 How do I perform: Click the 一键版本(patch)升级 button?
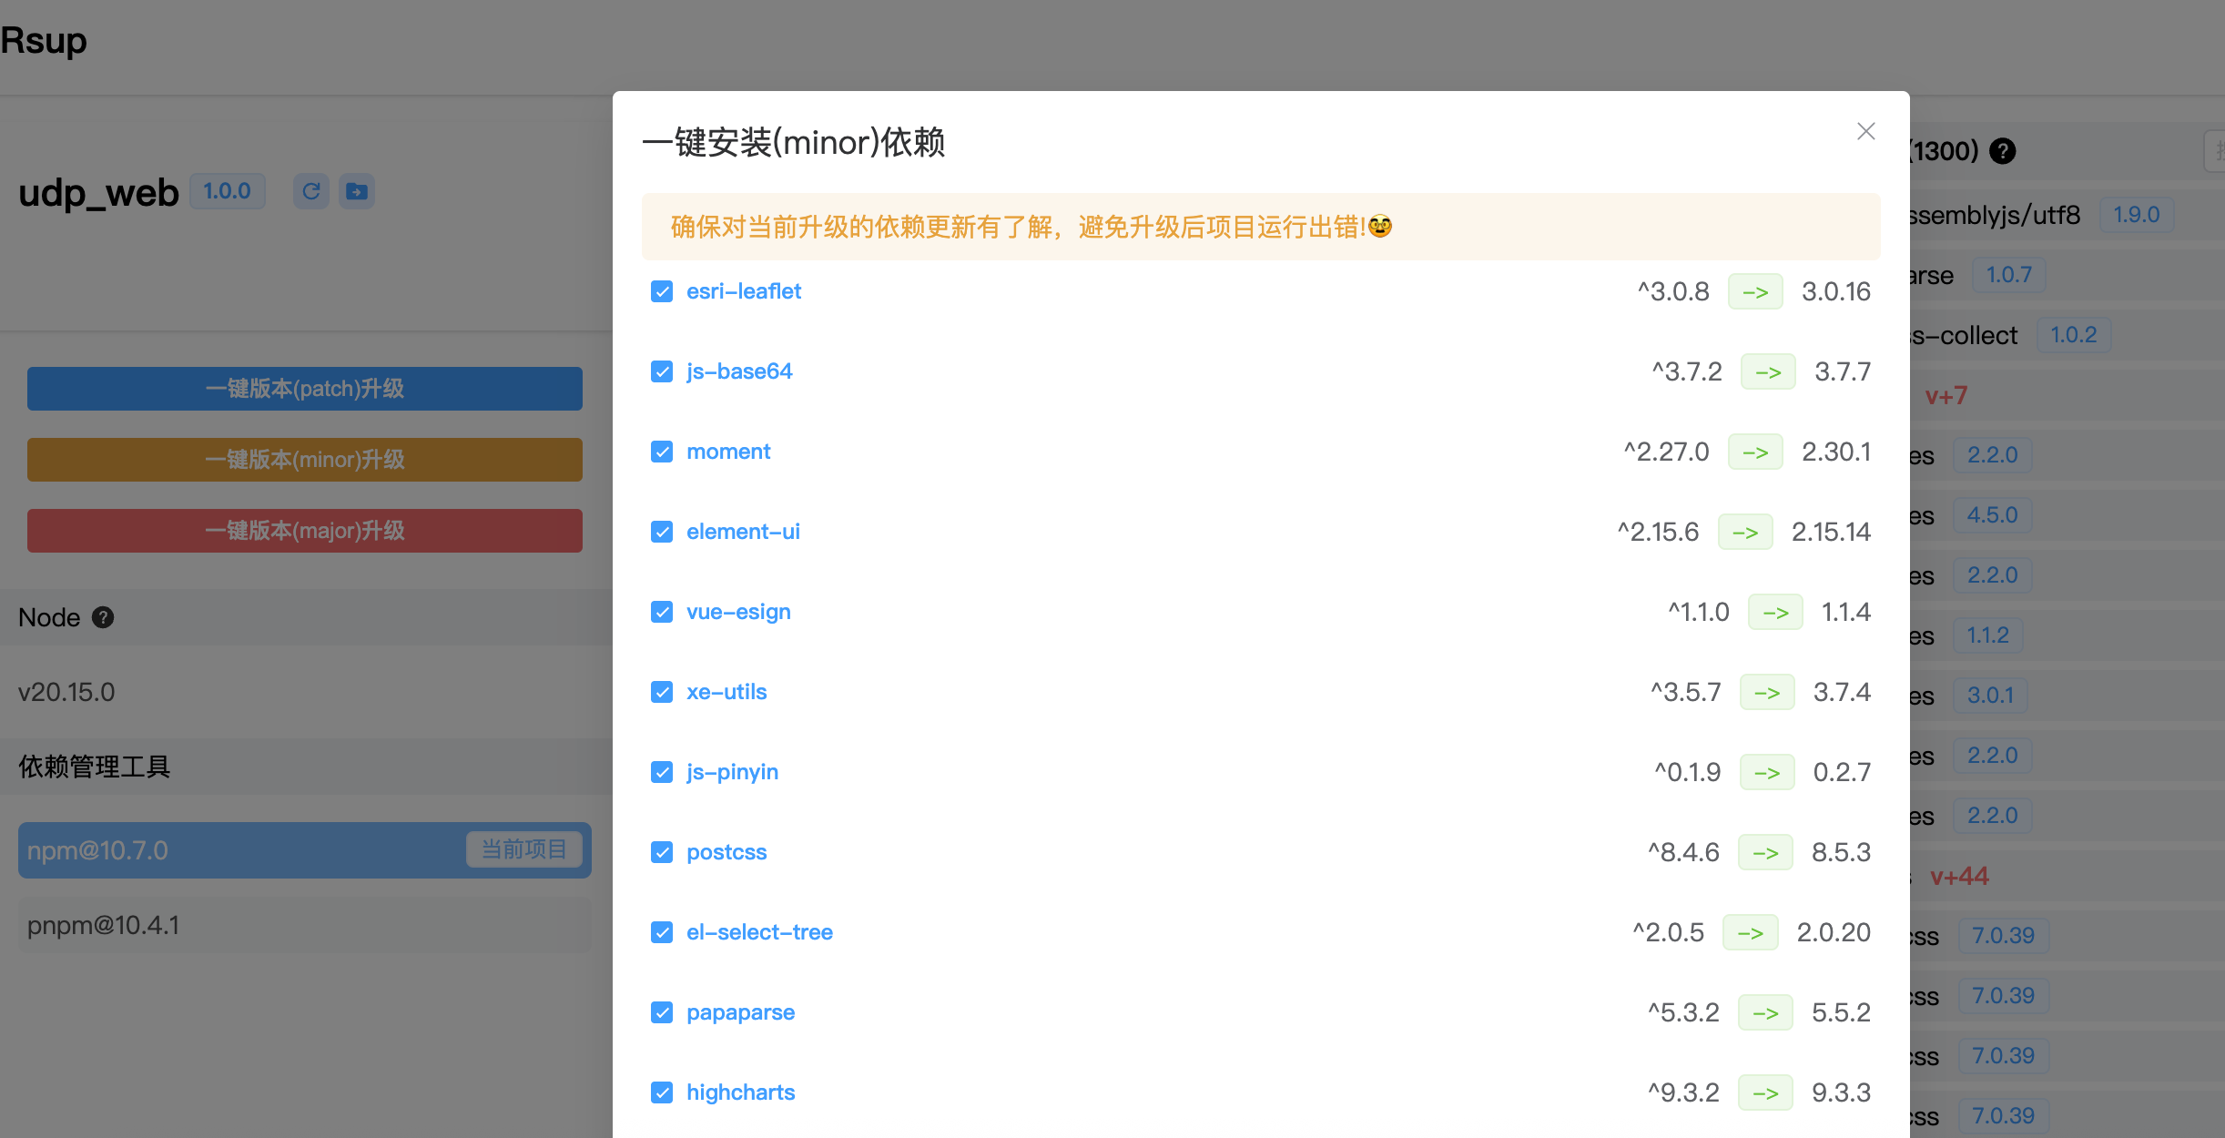point(304,389)
